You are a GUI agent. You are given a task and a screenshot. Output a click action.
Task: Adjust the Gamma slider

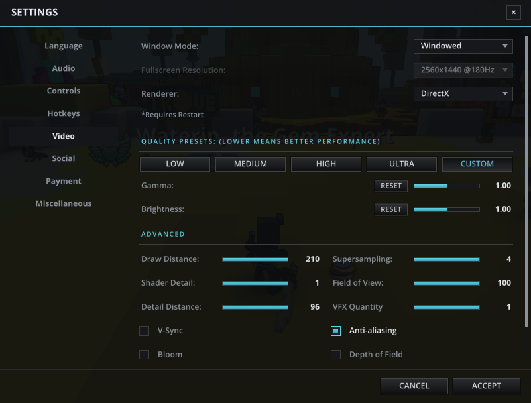(x=447, y=186)
